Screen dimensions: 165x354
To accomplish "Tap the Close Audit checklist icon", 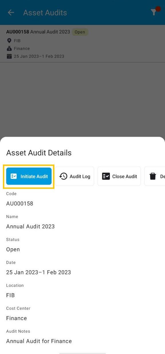I will (106, 176).
